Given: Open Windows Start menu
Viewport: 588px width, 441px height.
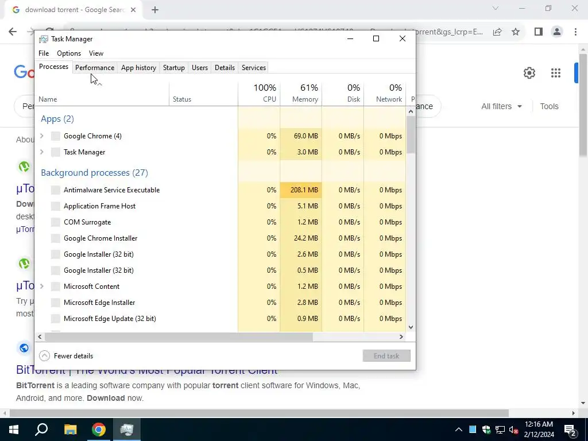Looking at the screenshot, I should (14, 430).
